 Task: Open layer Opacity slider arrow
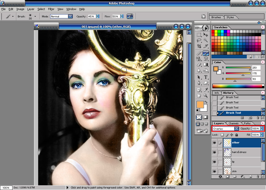click(x=262, y=128)
